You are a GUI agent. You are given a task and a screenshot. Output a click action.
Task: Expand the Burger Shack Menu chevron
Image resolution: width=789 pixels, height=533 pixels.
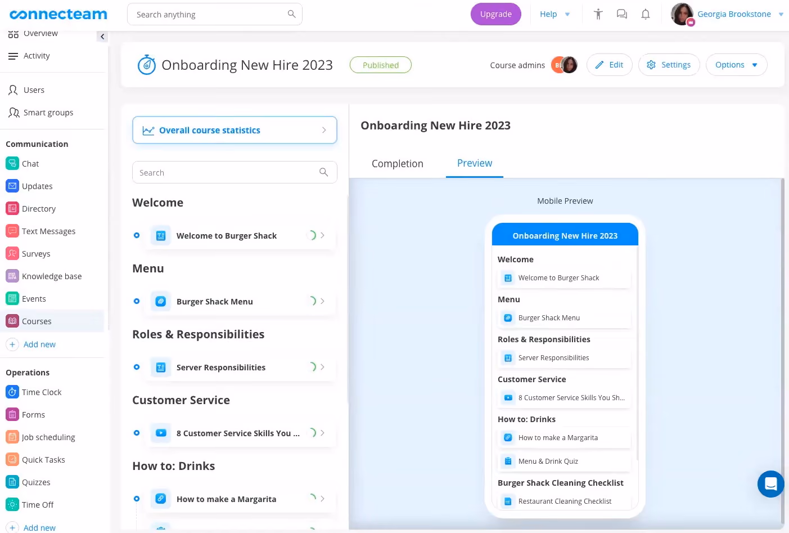click(322, 301)
